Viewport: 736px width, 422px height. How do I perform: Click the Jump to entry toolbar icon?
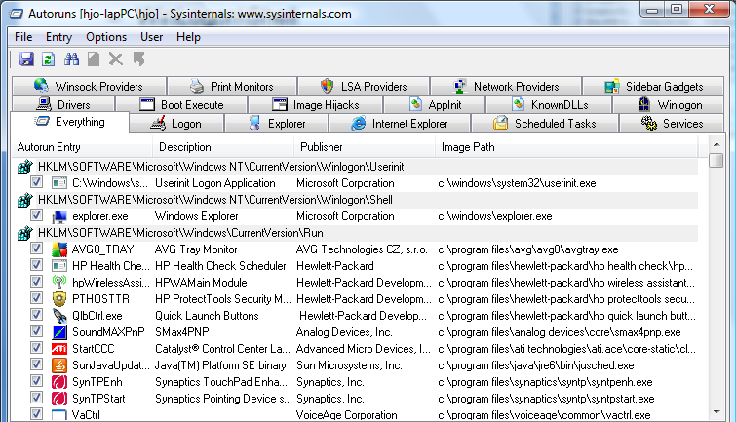tap(138, 59)
